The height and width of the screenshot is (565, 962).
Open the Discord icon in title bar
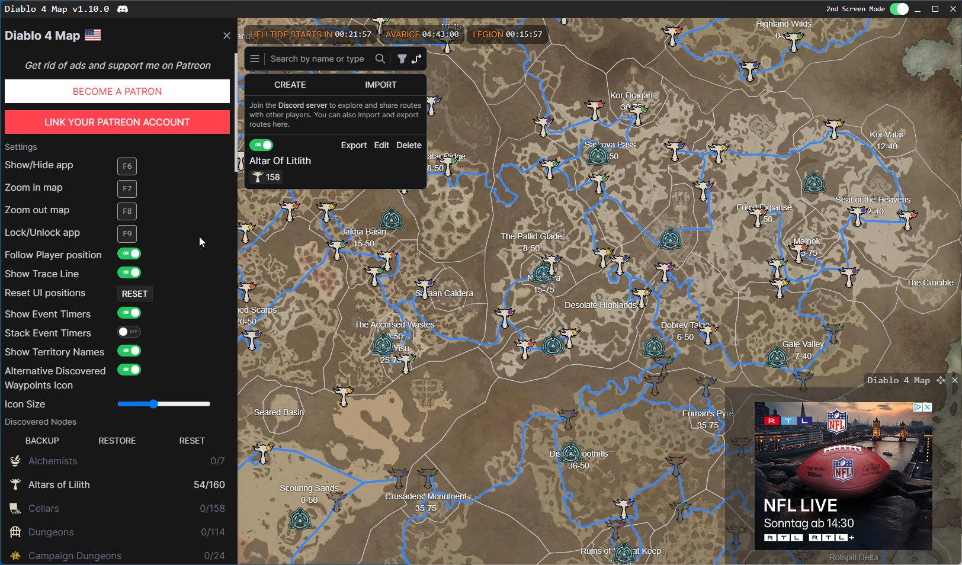(x=123, y=9)
